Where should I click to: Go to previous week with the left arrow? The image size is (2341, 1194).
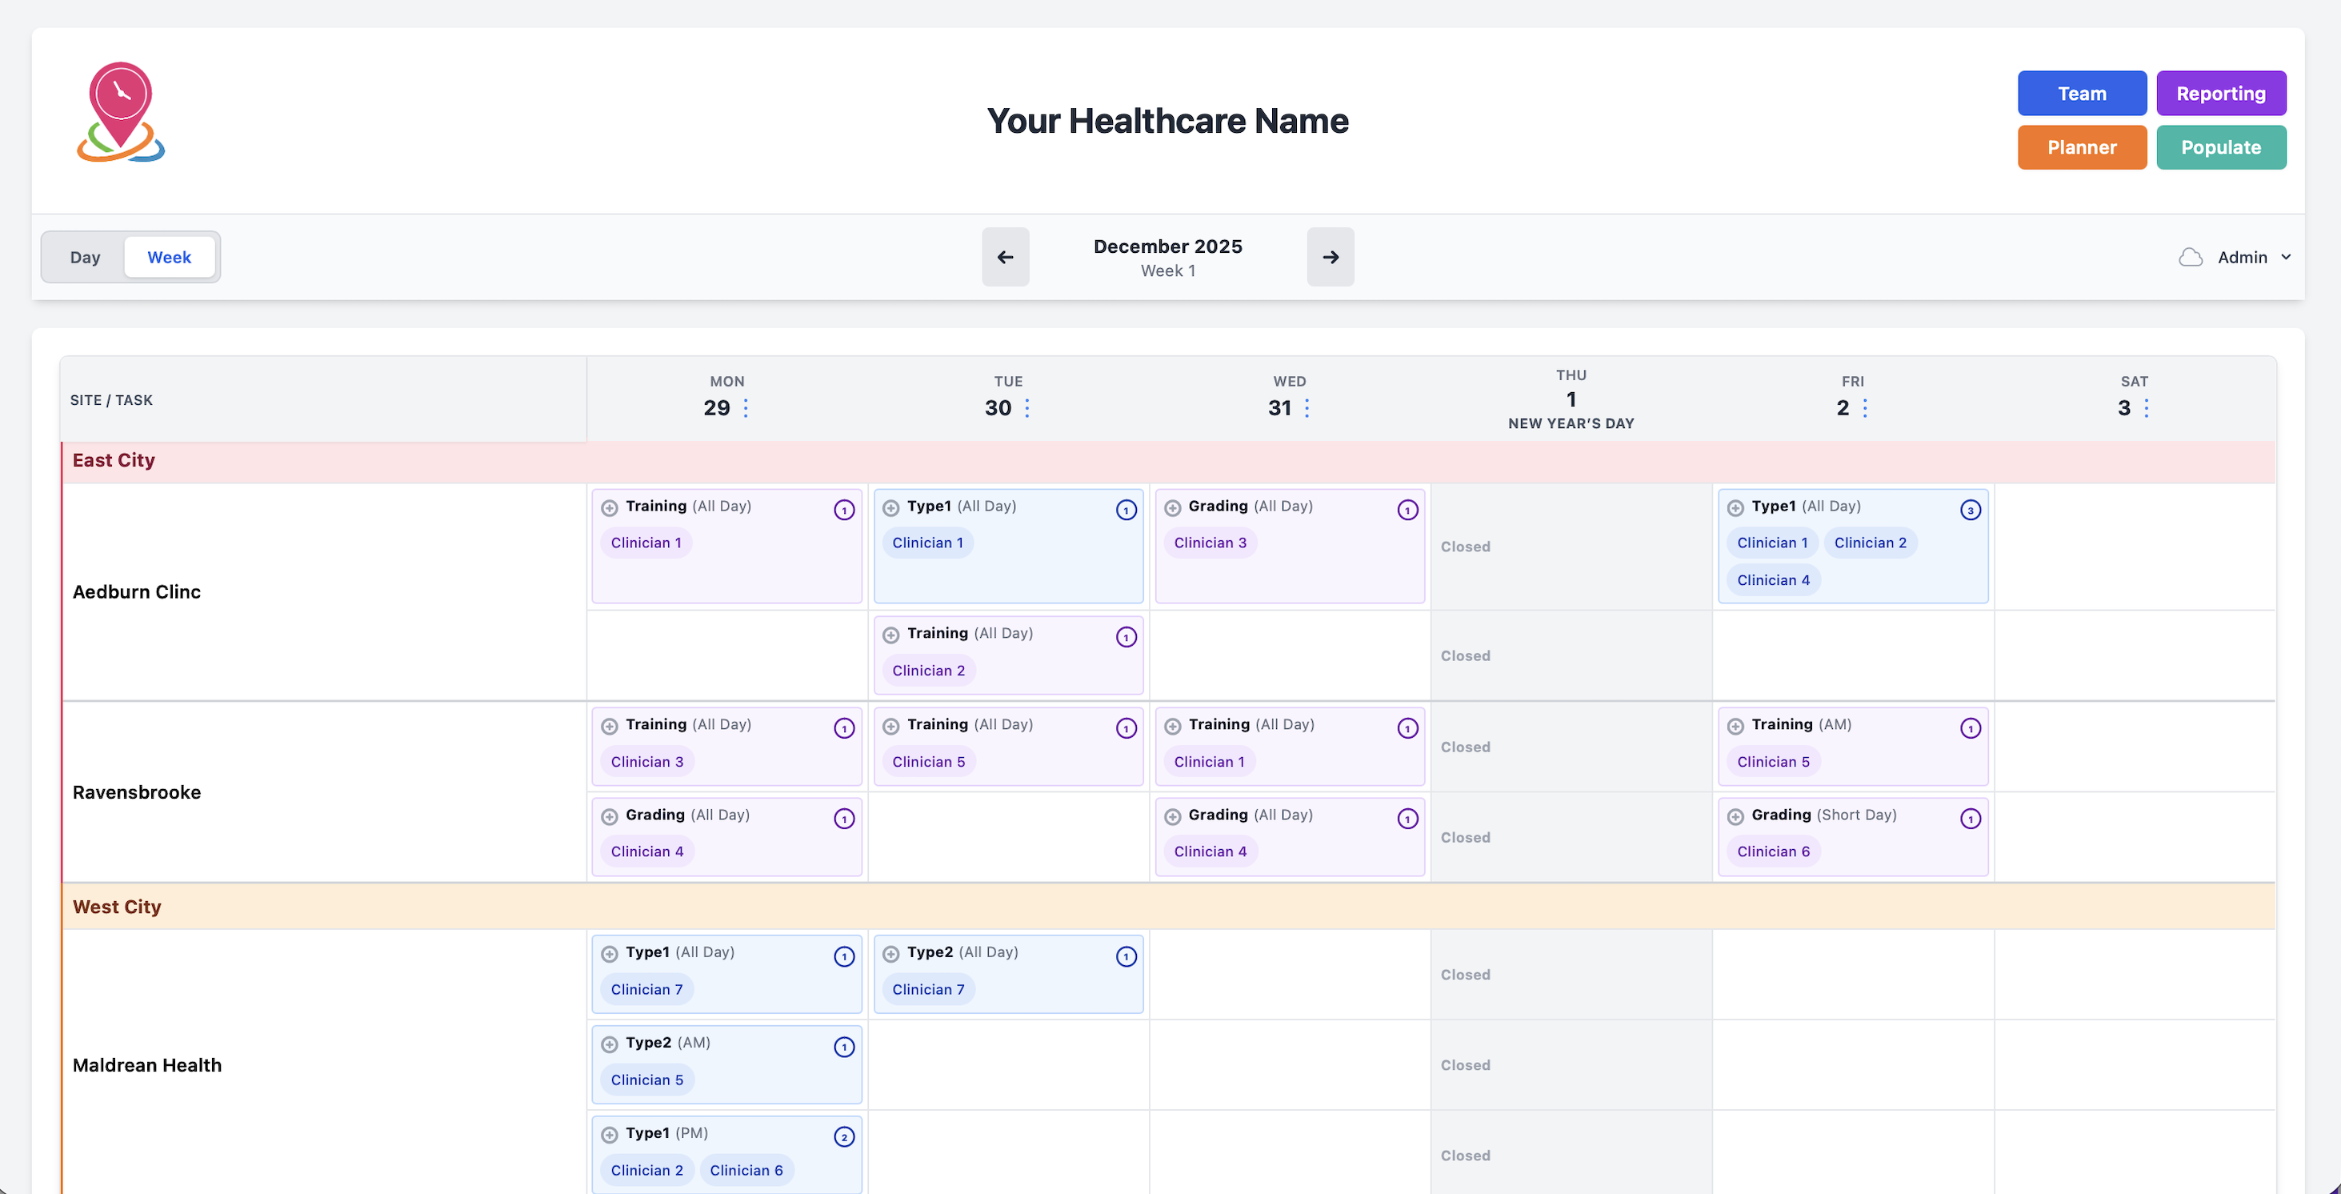click(x=1005, y=257)
